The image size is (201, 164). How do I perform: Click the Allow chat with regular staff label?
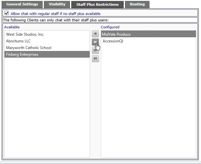pos(56,14)
